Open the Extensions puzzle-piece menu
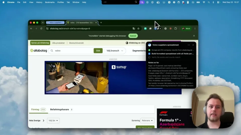 (175, 28)
